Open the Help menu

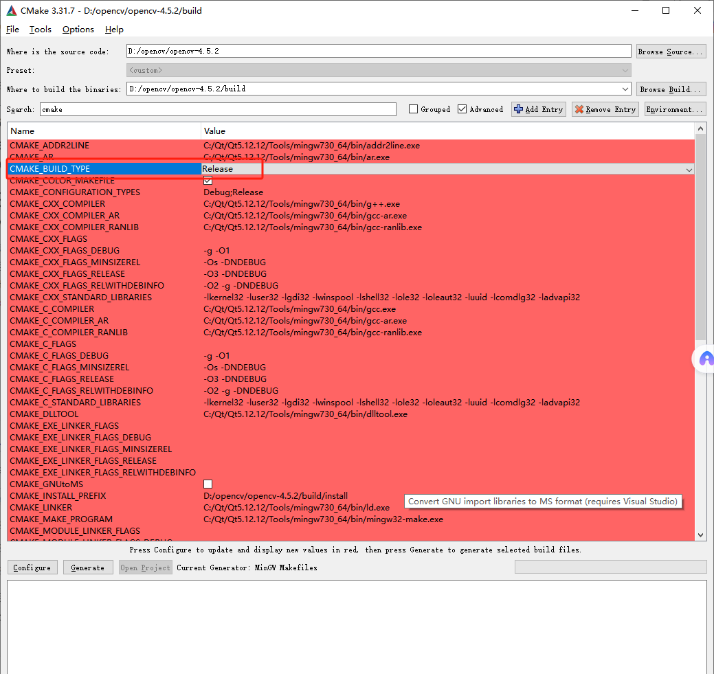[114, 30]
